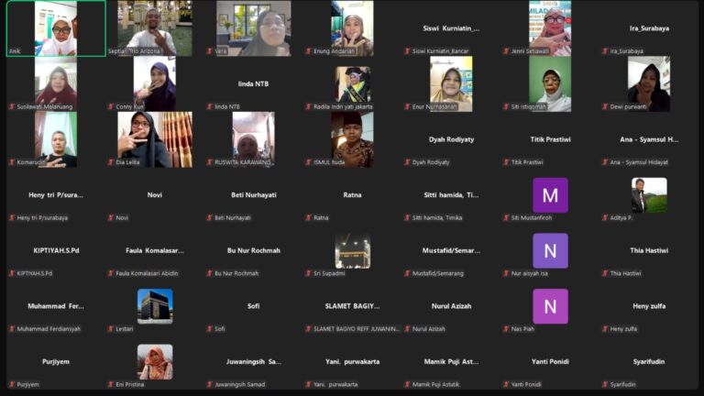This screenshot has width=704, height=396.
Task: Select Komarudin's video tile
Action: tap(56, 139)
